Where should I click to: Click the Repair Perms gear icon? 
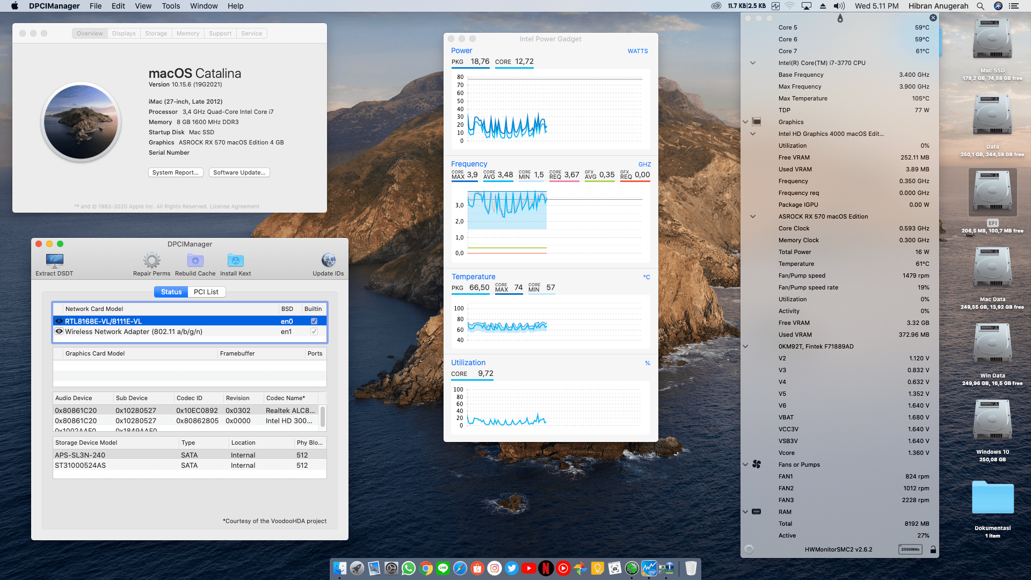coord(151,261)
